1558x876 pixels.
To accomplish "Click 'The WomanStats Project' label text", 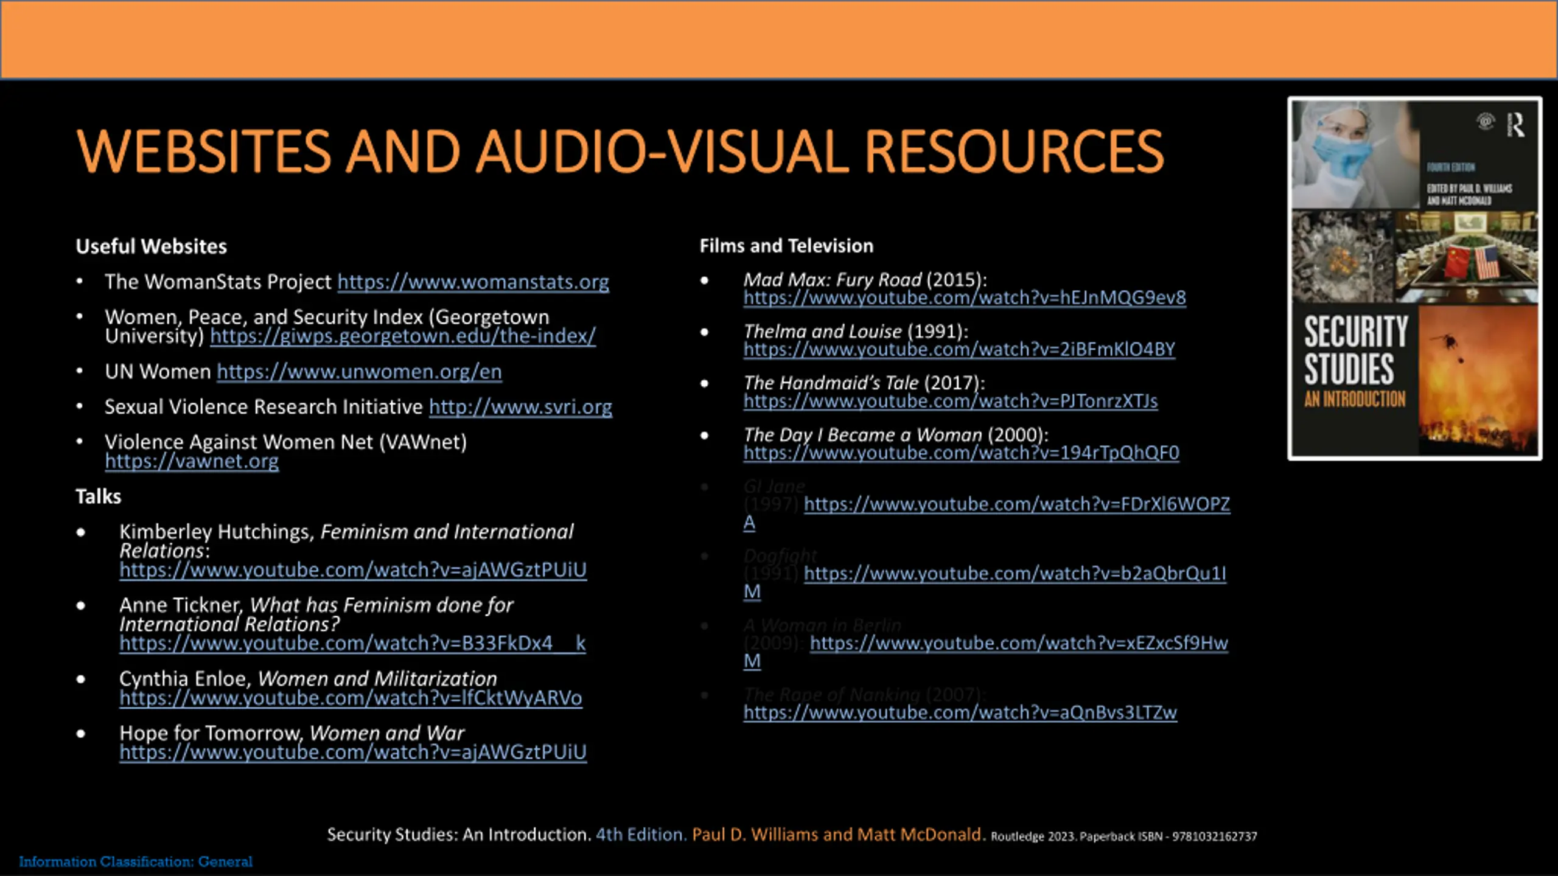I will 218,282.
